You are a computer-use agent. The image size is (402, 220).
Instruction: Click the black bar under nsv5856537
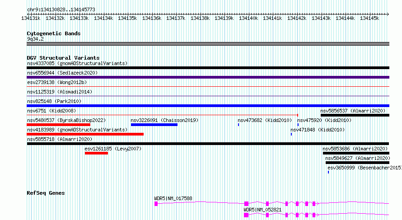(355, 115)
